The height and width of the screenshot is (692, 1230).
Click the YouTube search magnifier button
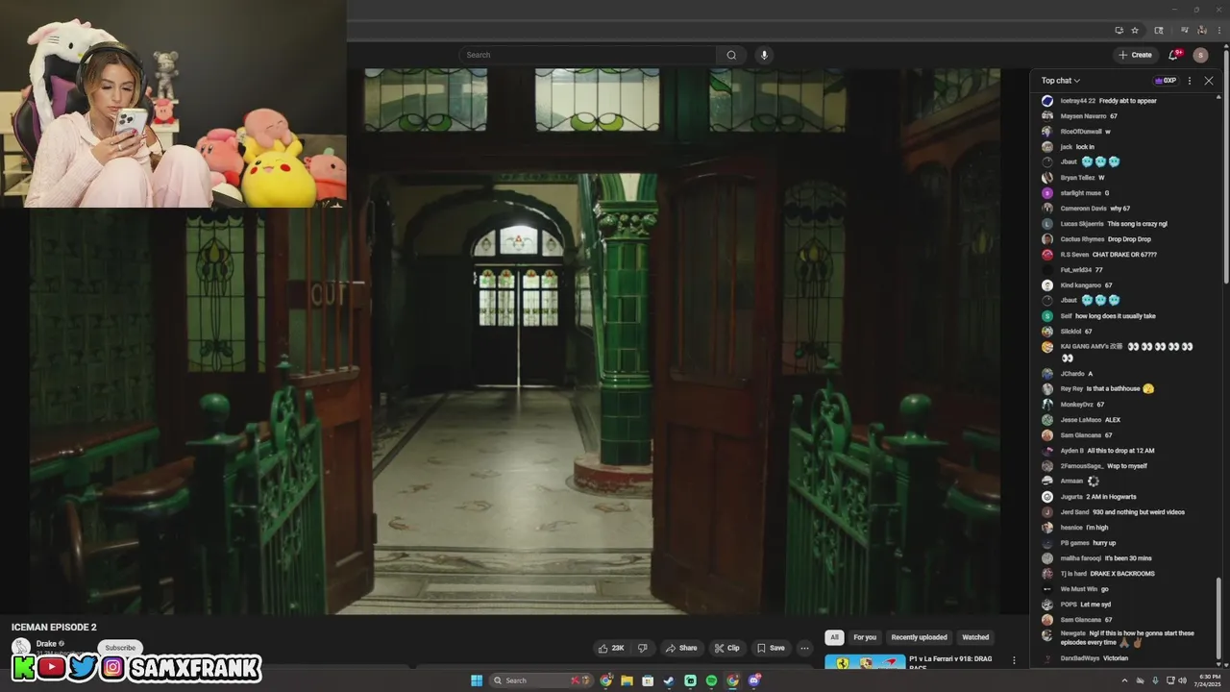pos(731,55)
